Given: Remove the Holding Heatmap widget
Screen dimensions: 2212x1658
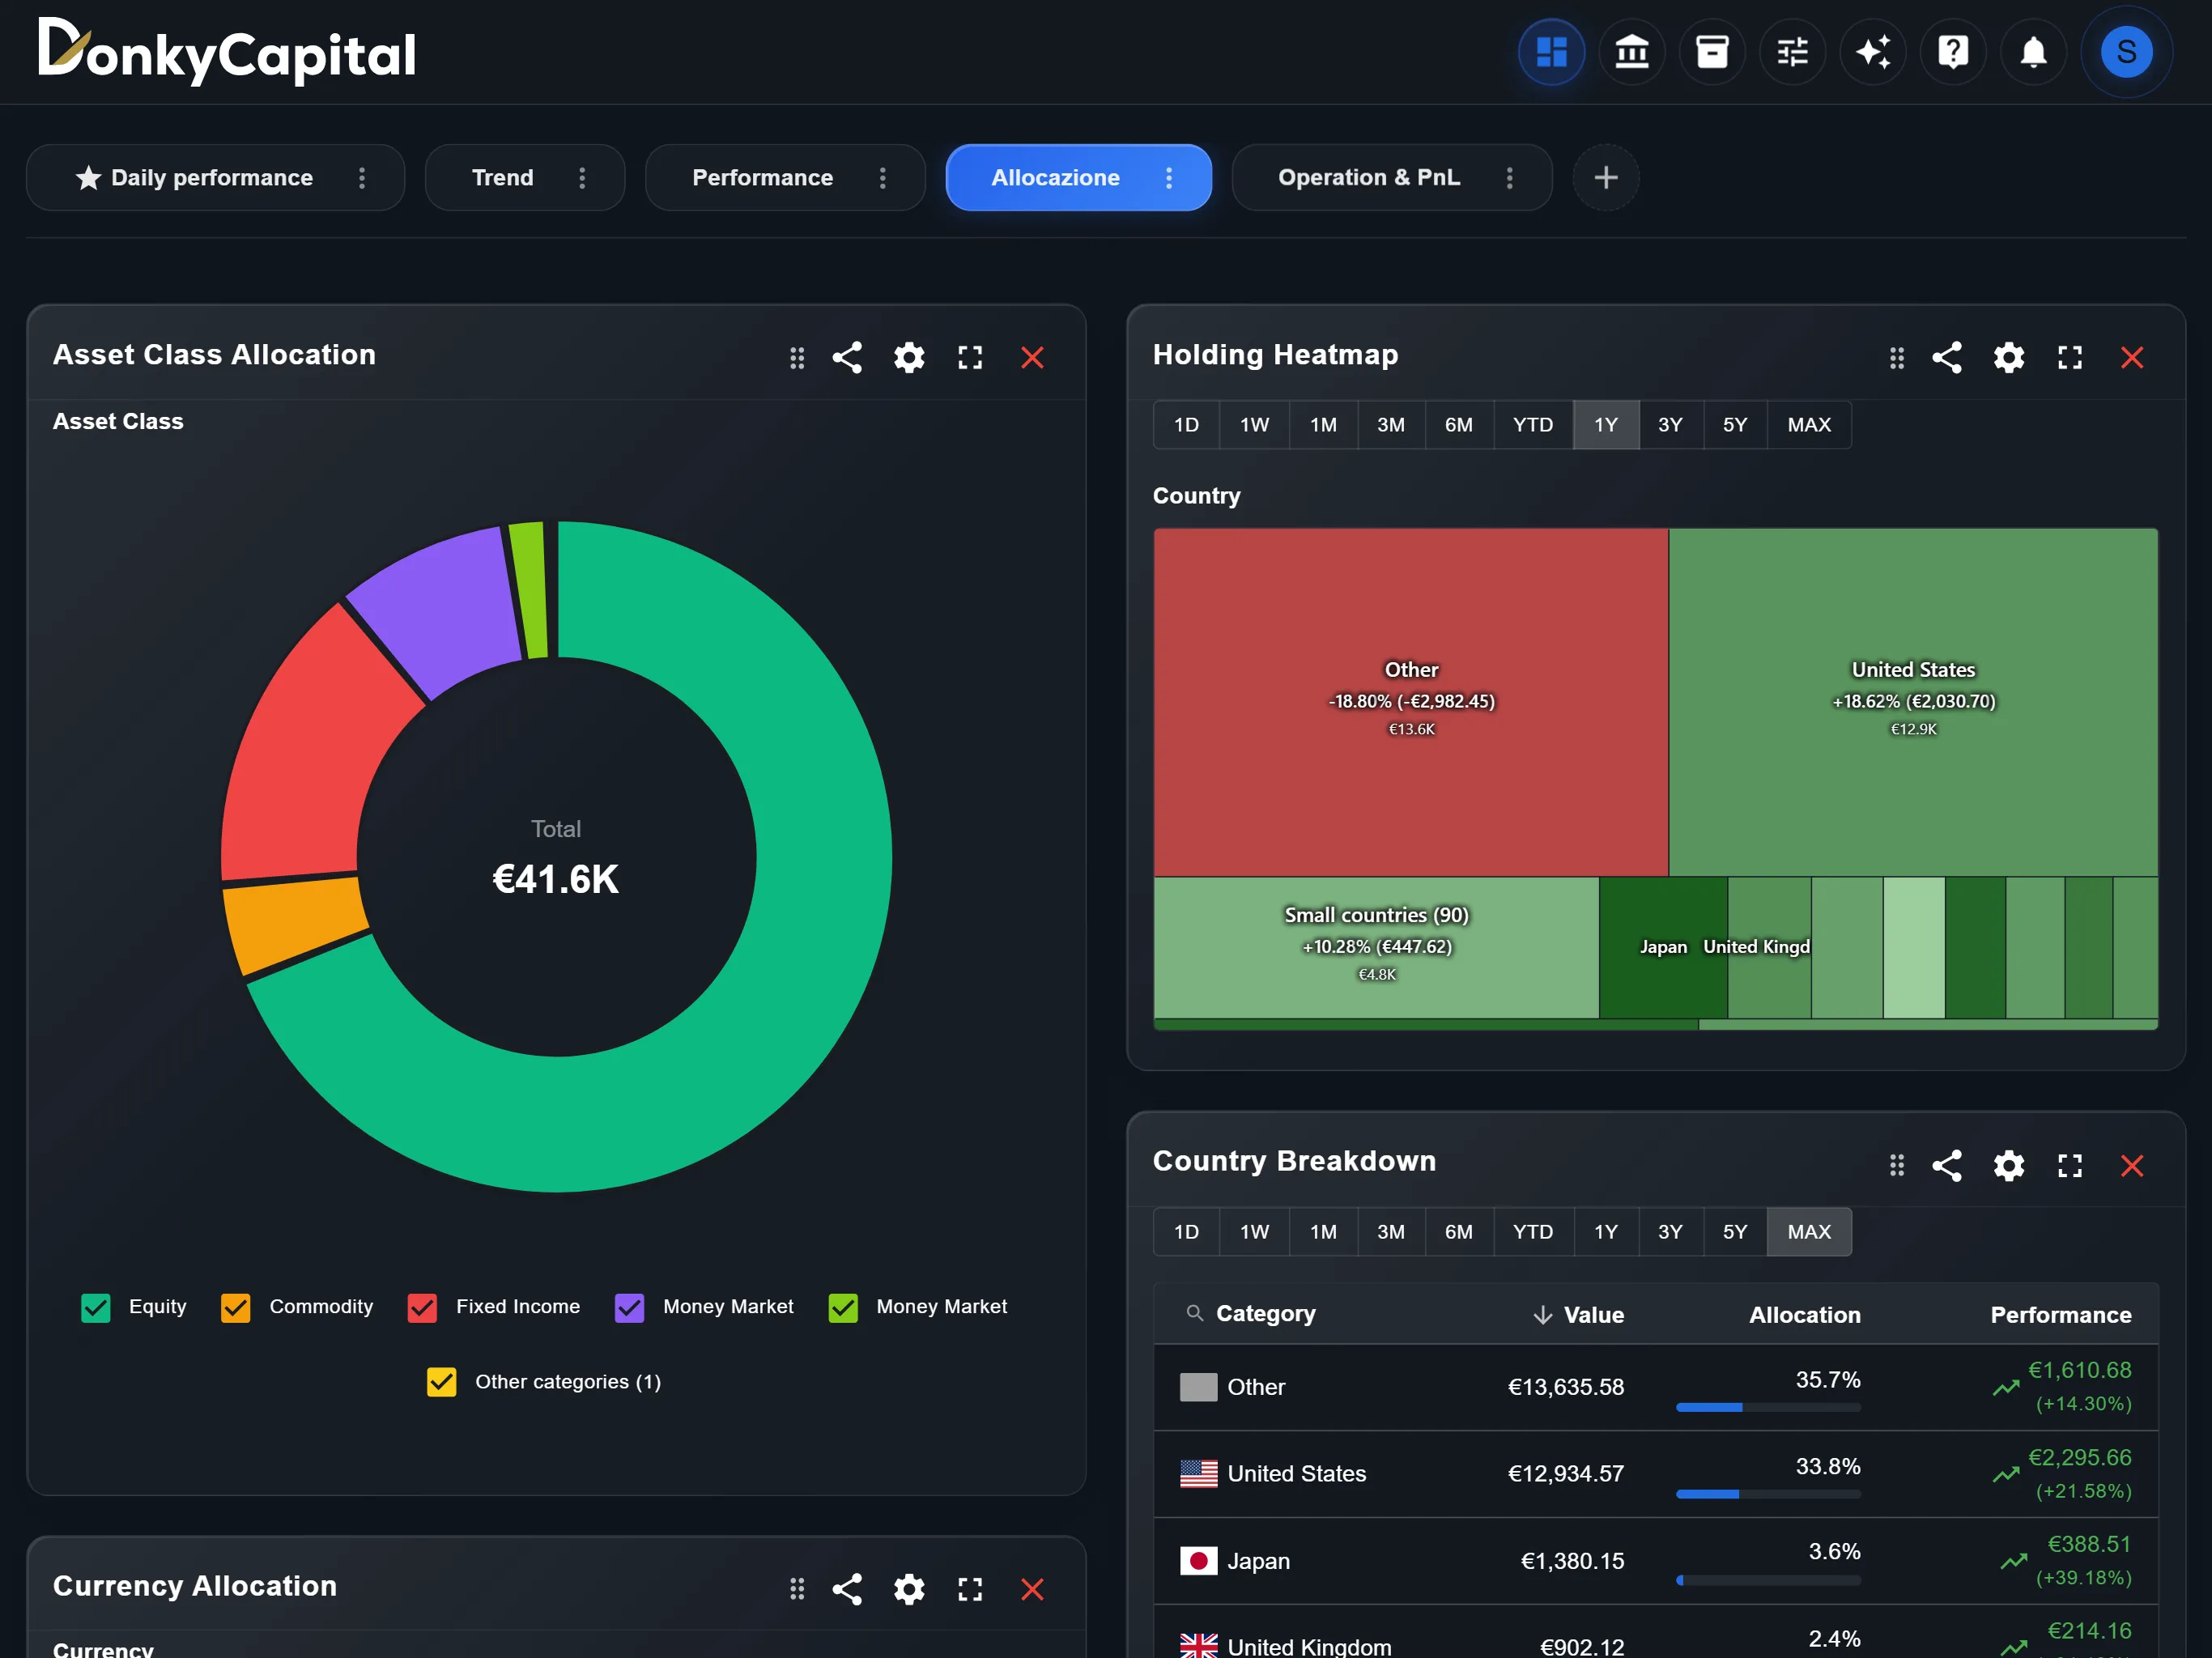Looking at the screenshot, I should (x=2132, y=357).
